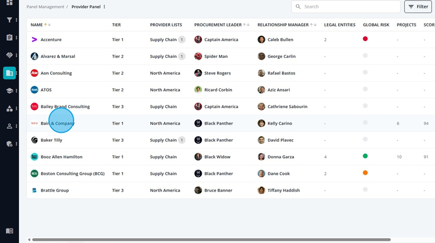Click Steve Rogers procurement leader cell
435x243 pixels.
coord(213,73)
